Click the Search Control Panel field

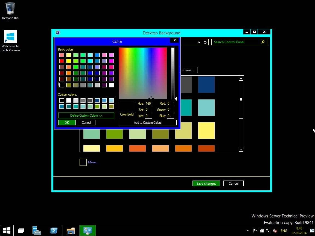point(239,42)
